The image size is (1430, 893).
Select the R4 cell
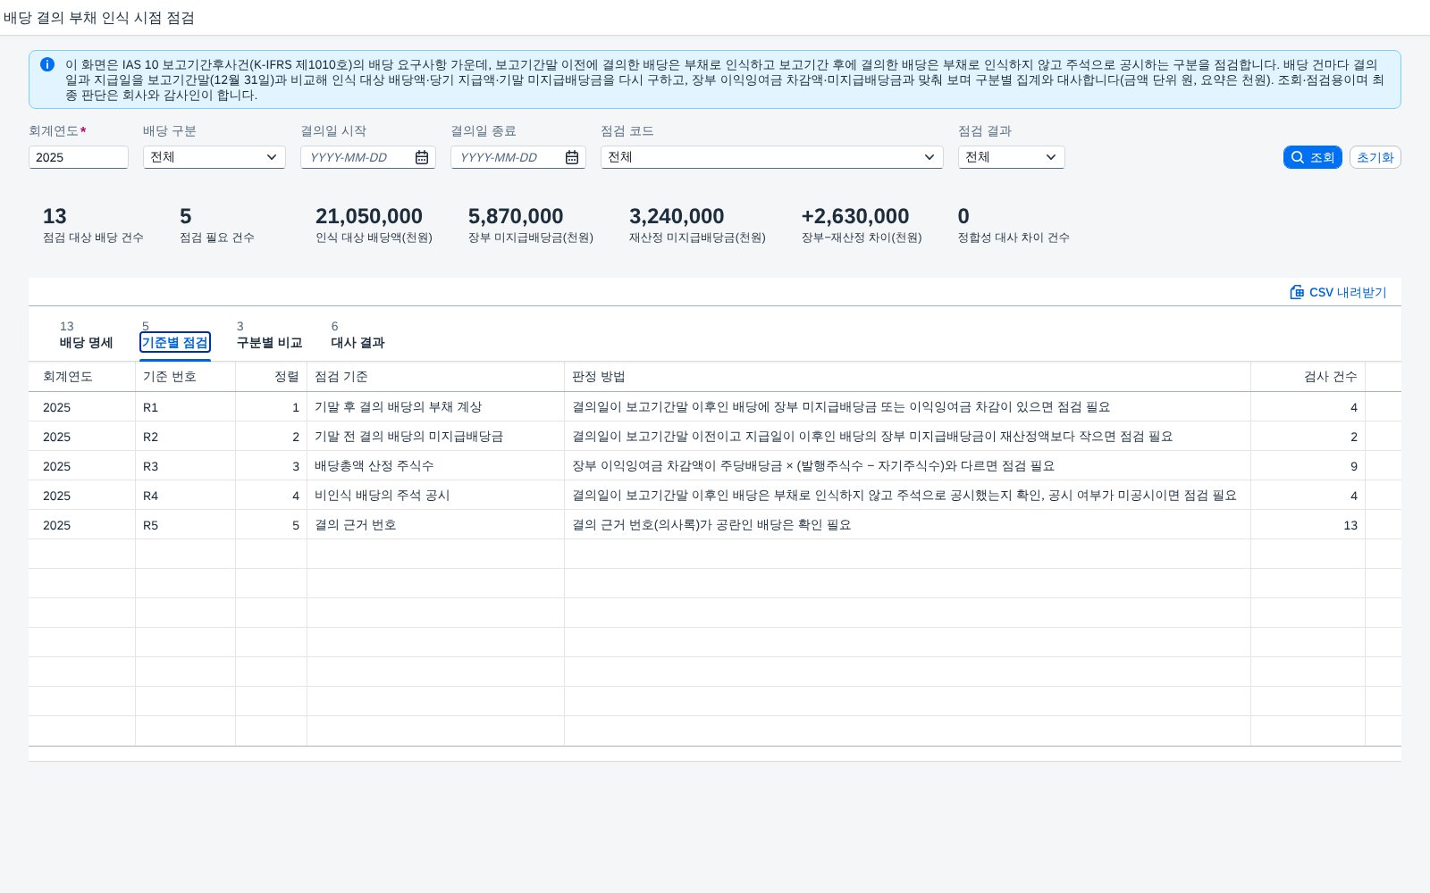coord(186,496)
